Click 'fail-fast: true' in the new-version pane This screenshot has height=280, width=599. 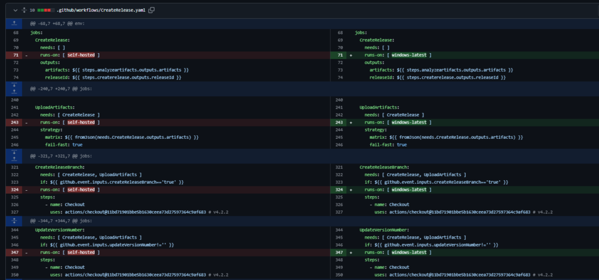388,145
